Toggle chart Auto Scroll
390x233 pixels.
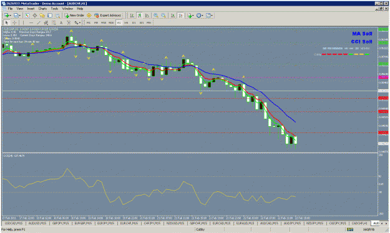coord(173,16)
